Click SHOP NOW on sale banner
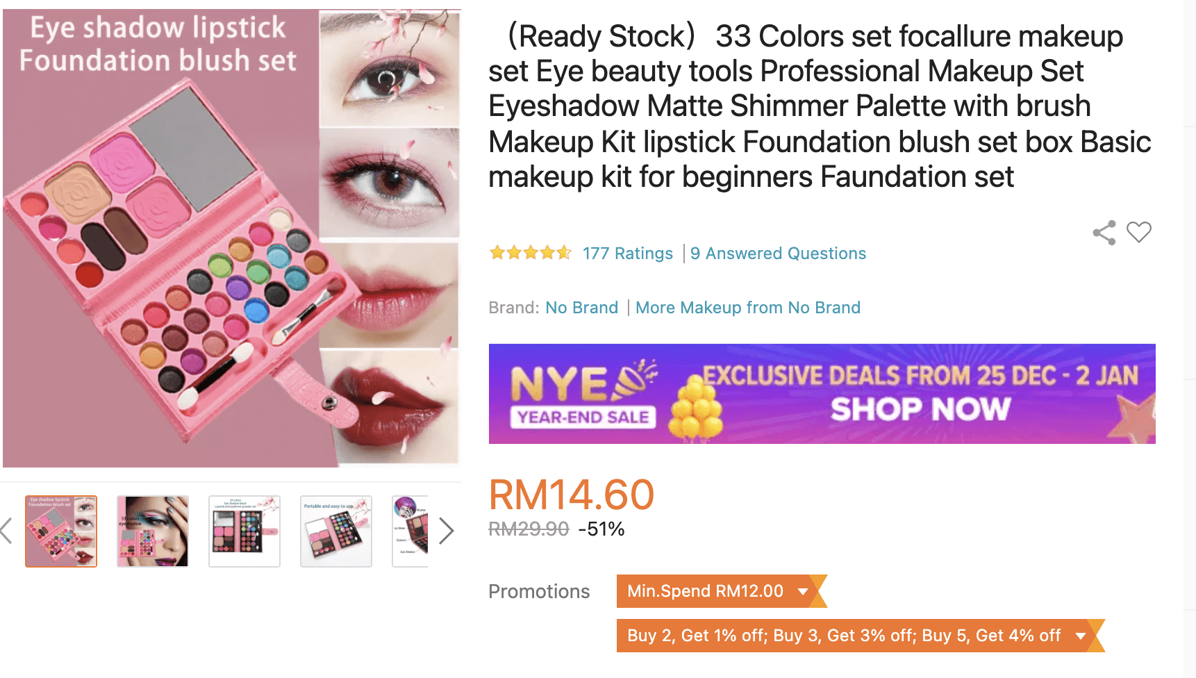 click(x=920, y=409)
